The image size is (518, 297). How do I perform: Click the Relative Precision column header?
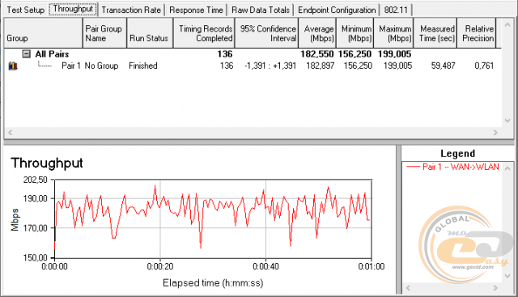477,33
